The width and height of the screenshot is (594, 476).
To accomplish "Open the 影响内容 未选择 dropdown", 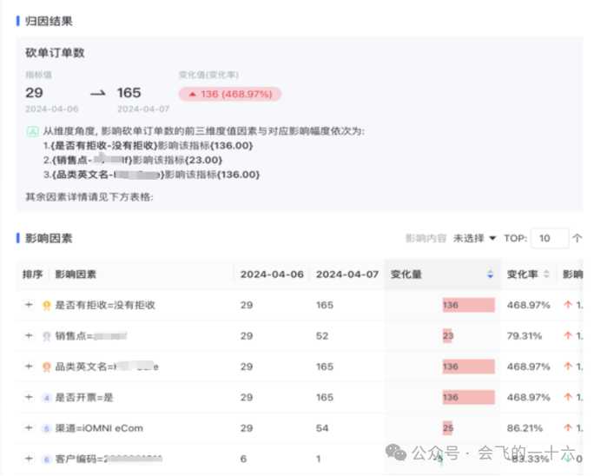I will 474,238.
